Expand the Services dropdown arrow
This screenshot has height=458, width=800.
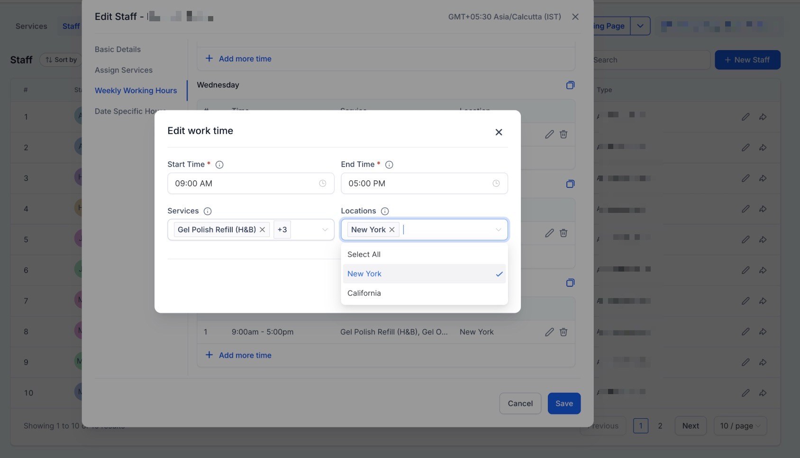pyautogui.click(x=325, y=229)
